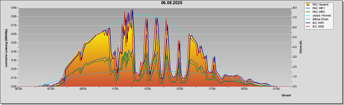Click the PAC Gesamt orange legend swatch

(308, 4)
